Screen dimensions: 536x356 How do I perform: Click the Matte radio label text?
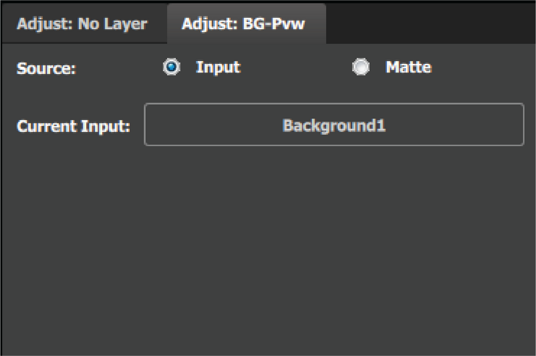[408, 67]
